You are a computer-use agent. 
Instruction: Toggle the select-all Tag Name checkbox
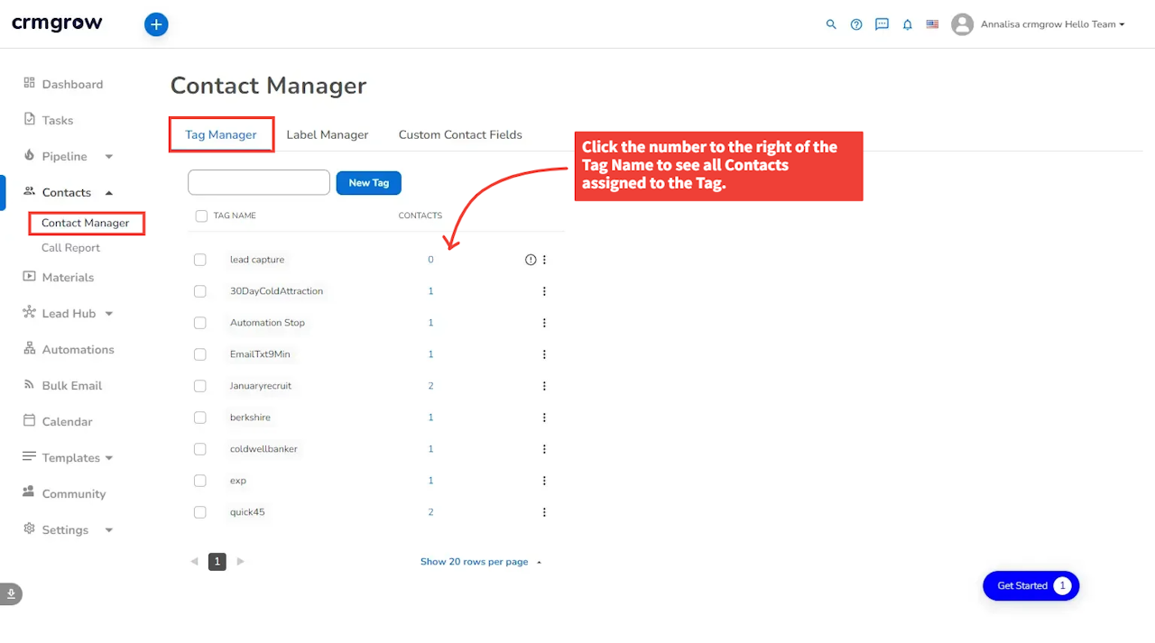(x=201, y=216)
